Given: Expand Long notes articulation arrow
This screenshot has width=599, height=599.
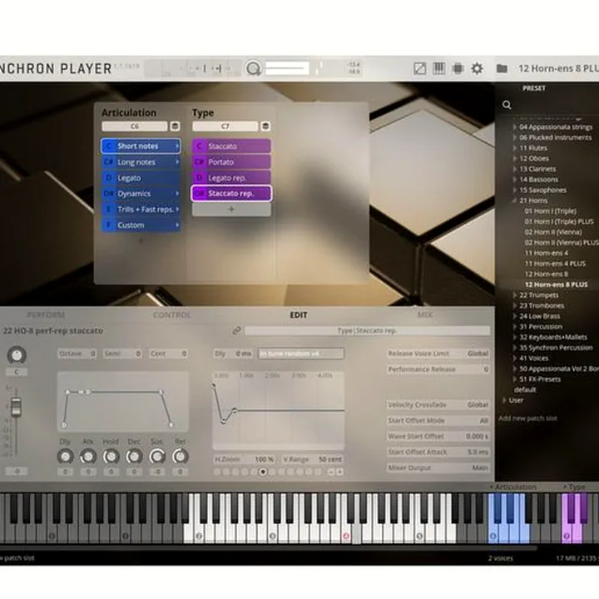Looking at the screenshot, I should click(x=177, y=162).
